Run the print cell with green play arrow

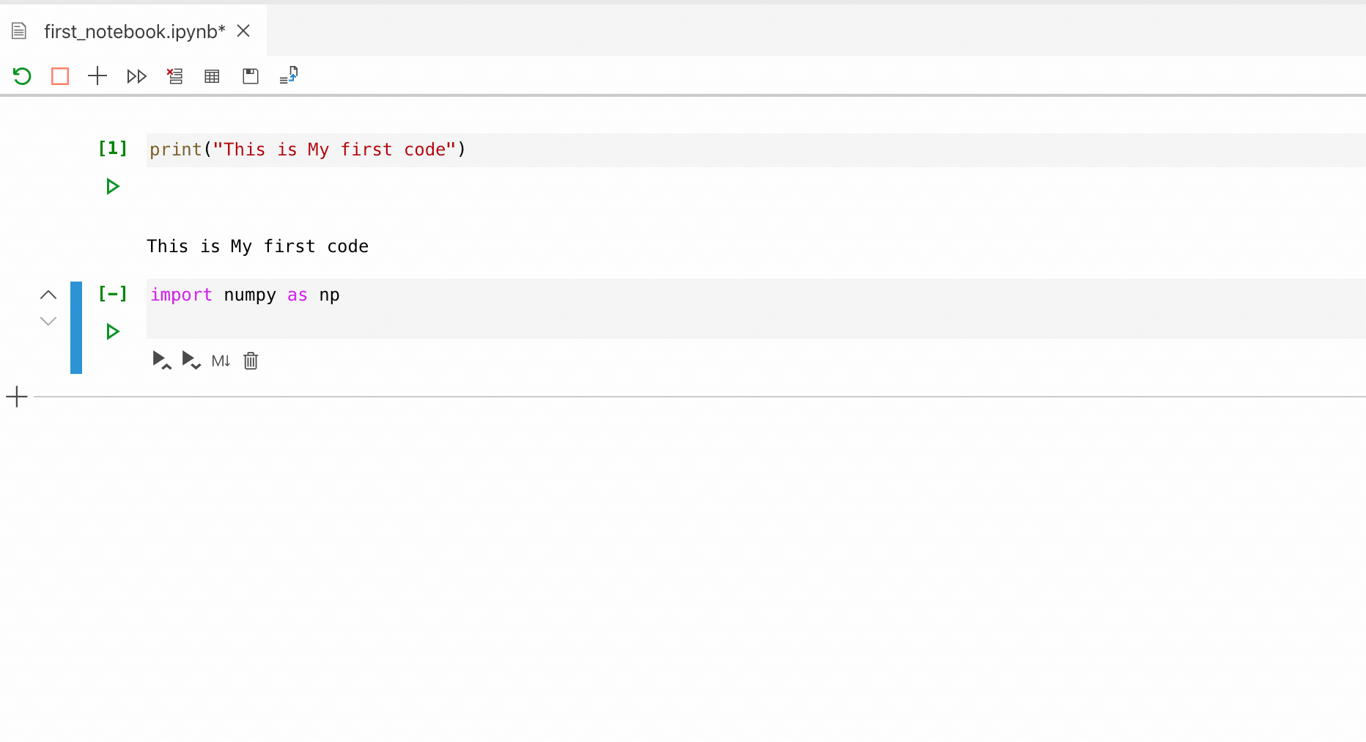click(x=112, y=186)
